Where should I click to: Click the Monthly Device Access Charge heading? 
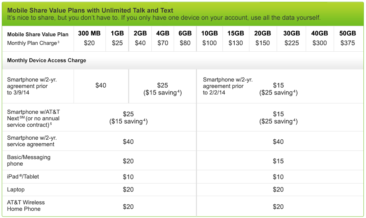tap(47, 60)
